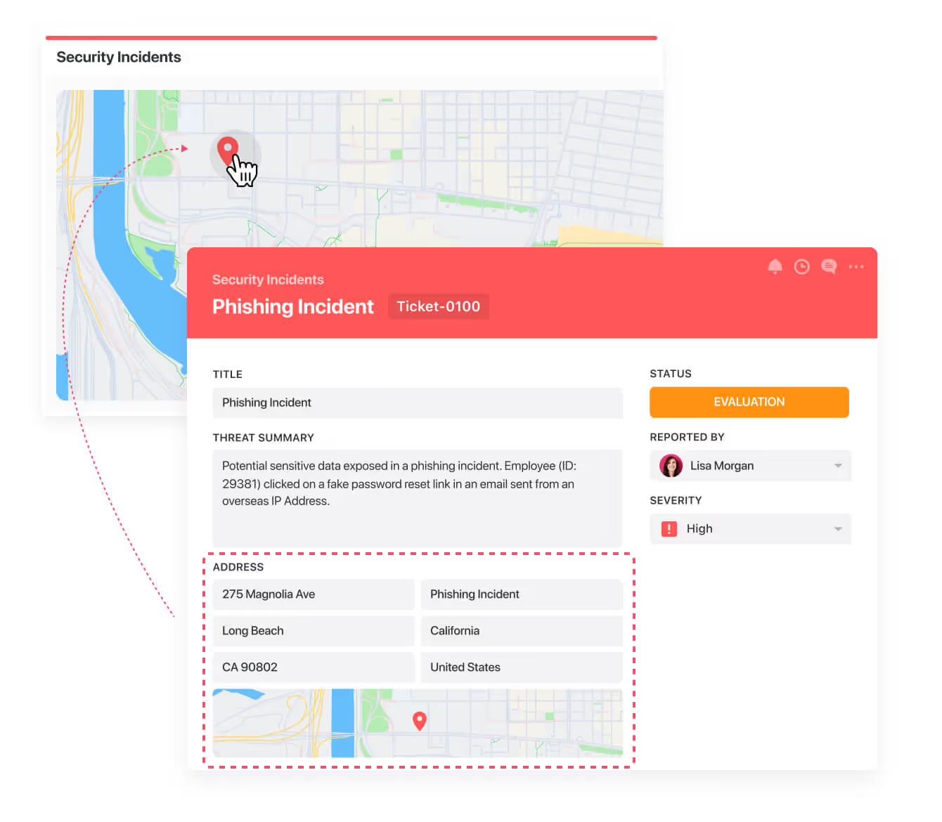Click into the Threat Summary text area
The width and height of the screenshot is (942, 822).
click(x=417, y=498)
